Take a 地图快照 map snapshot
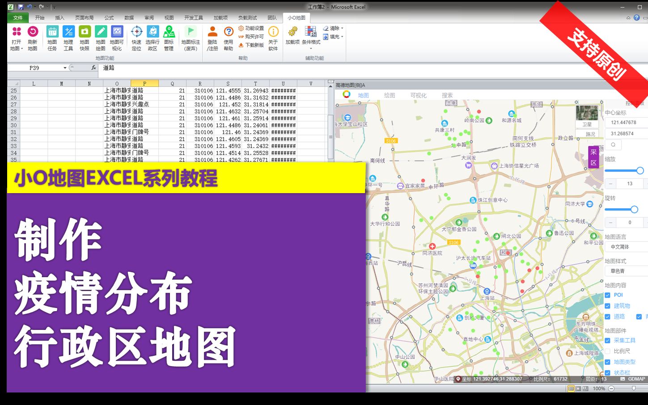 click(x=85, y=38)
